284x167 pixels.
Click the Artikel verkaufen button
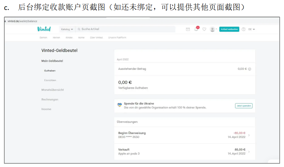[229, 29]
